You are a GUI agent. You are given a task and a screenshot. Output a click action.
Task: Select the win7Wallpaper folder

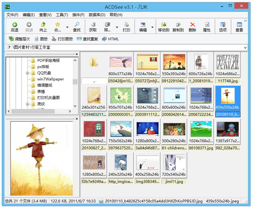(x=50, y=79)
